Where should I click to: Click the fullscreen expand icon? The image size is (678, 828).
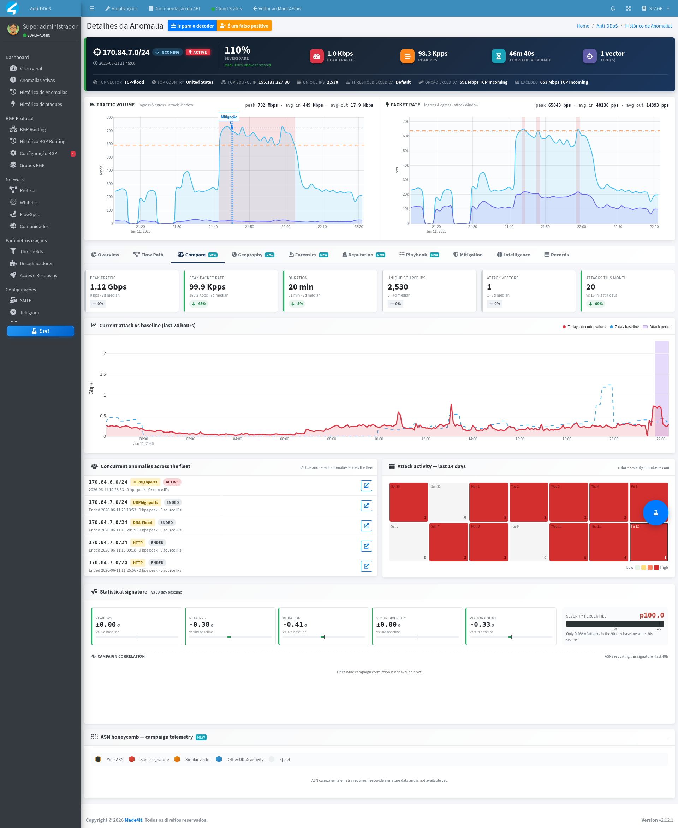click(628, 8)
